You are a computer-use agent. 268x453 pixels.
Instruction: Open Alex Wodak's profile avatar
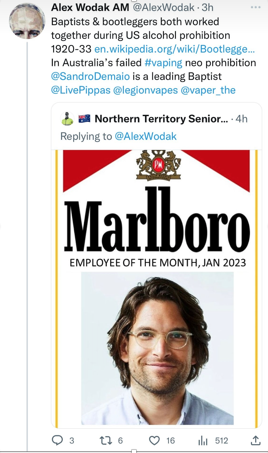tap(27, 21)
